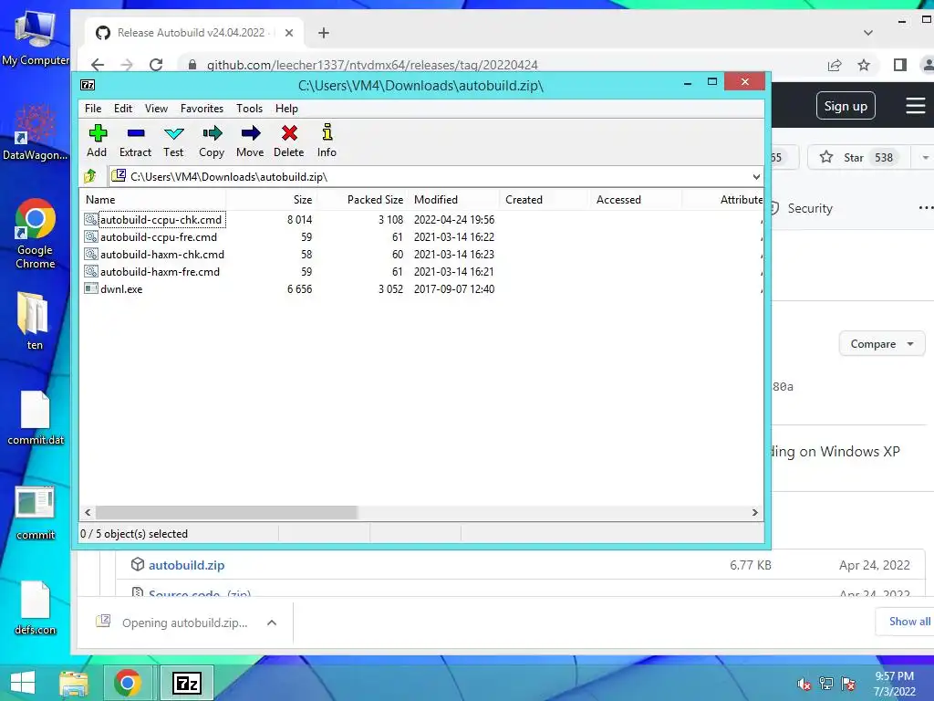Click the 7-Zip taskbar button
Screen dimensions: 934x701
[186, 683]
